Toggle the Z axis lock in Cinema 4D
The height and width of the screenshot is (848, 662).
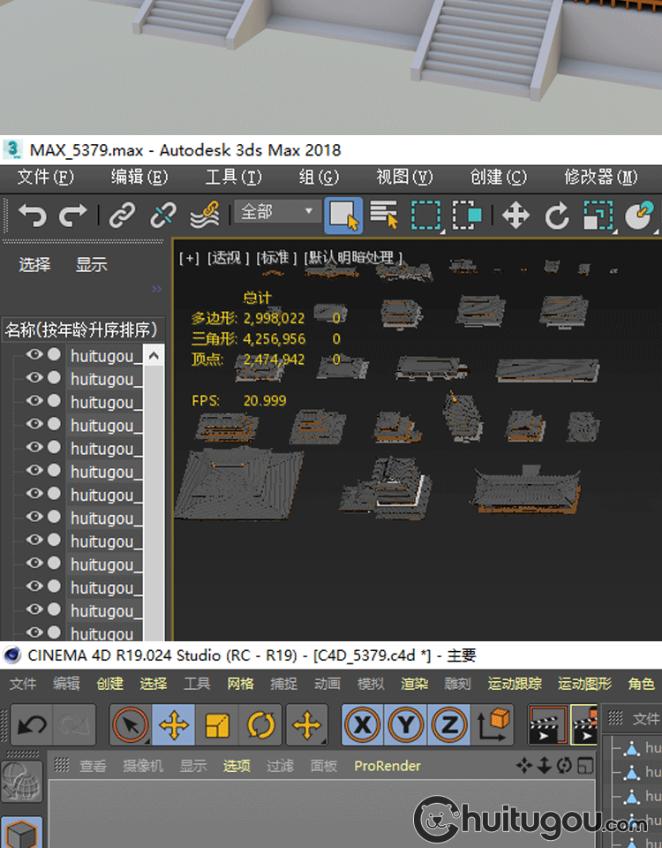coord(449,726)
